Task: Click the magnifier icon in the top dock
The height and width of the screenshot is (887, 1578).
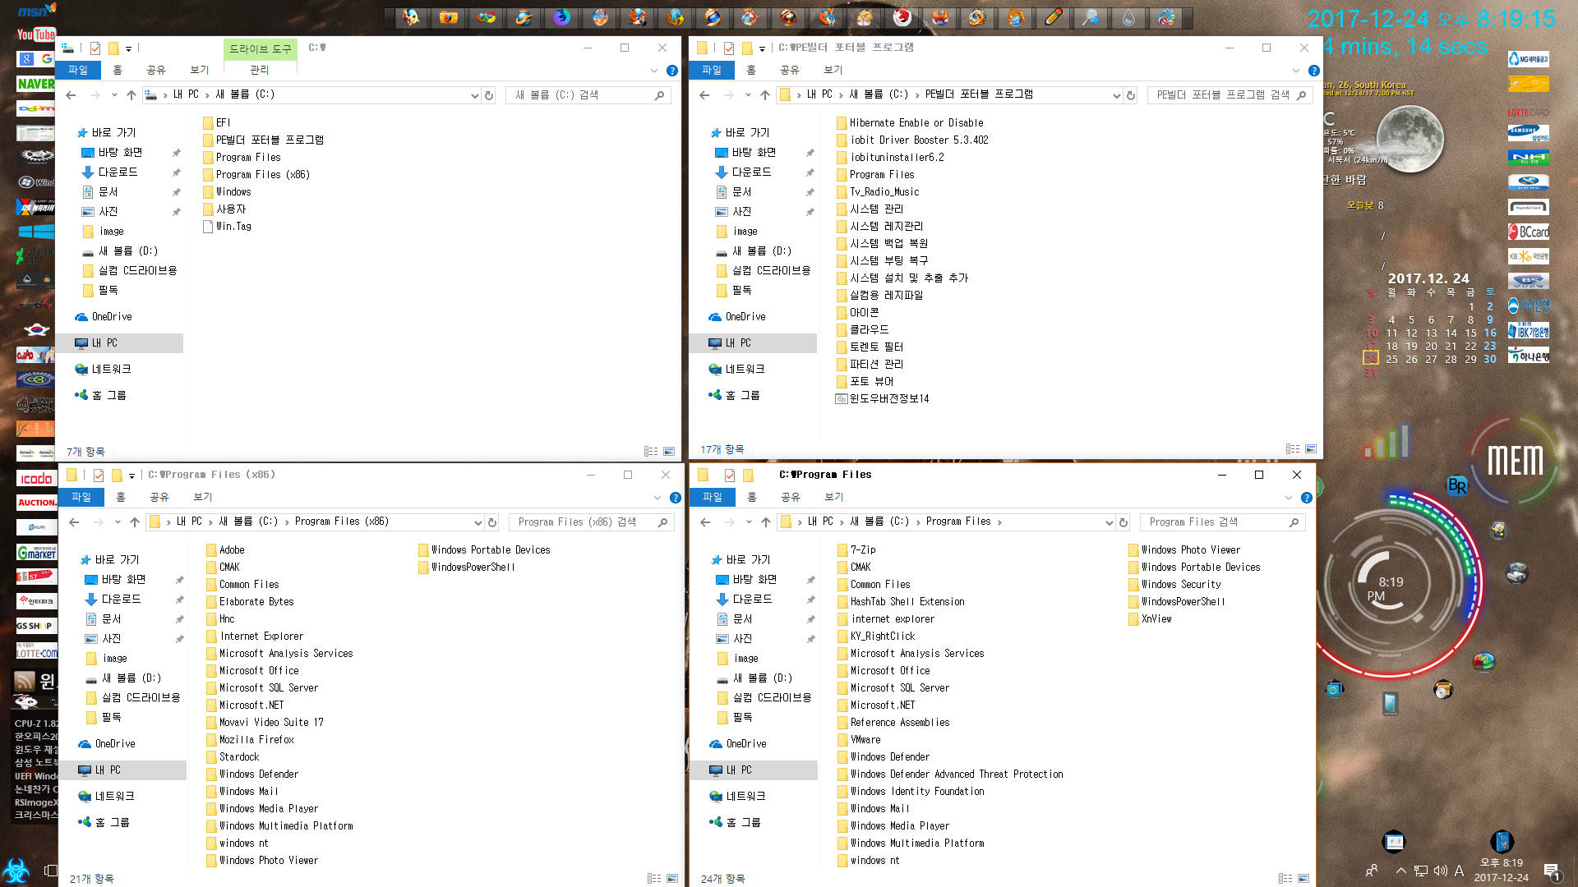Action: point(1091,17)
